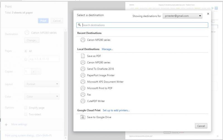Click the Fax printer icon
223x140 pixels.
point(83,94)
